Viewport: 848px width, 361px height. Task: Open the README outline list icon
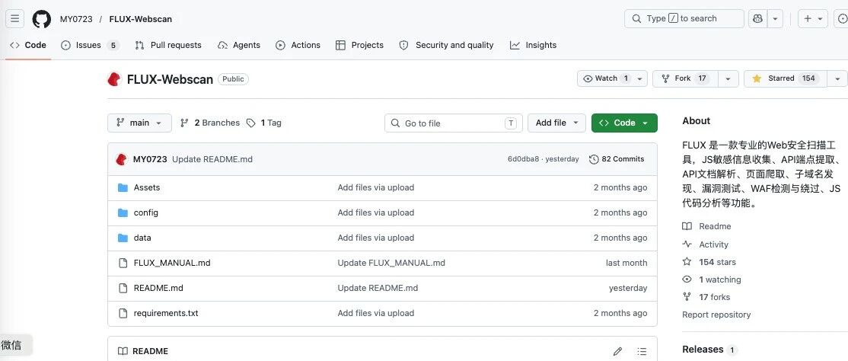(x=642, y=351)
